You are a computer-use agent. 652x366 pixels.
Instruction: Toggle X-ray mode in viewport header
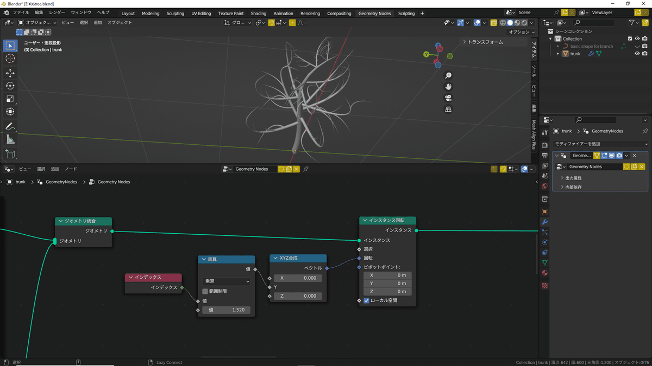pyautogui.click(x=494, y=23)
